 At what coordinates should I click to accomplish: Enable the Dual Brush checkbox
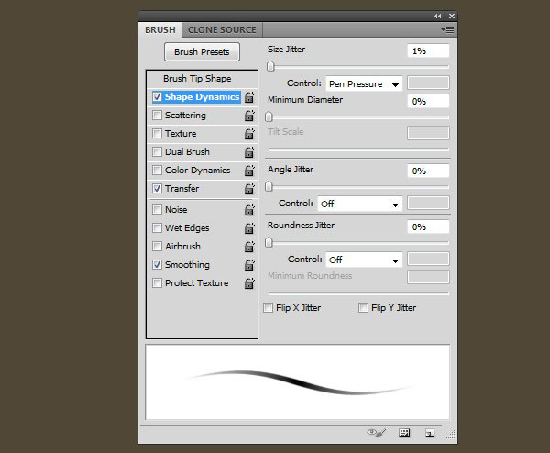tap(157, 151)
